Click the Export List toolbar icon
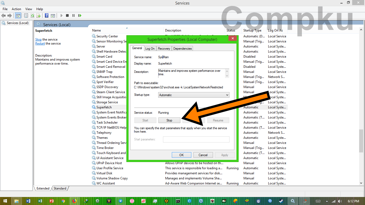 click(x=38, y=15)
